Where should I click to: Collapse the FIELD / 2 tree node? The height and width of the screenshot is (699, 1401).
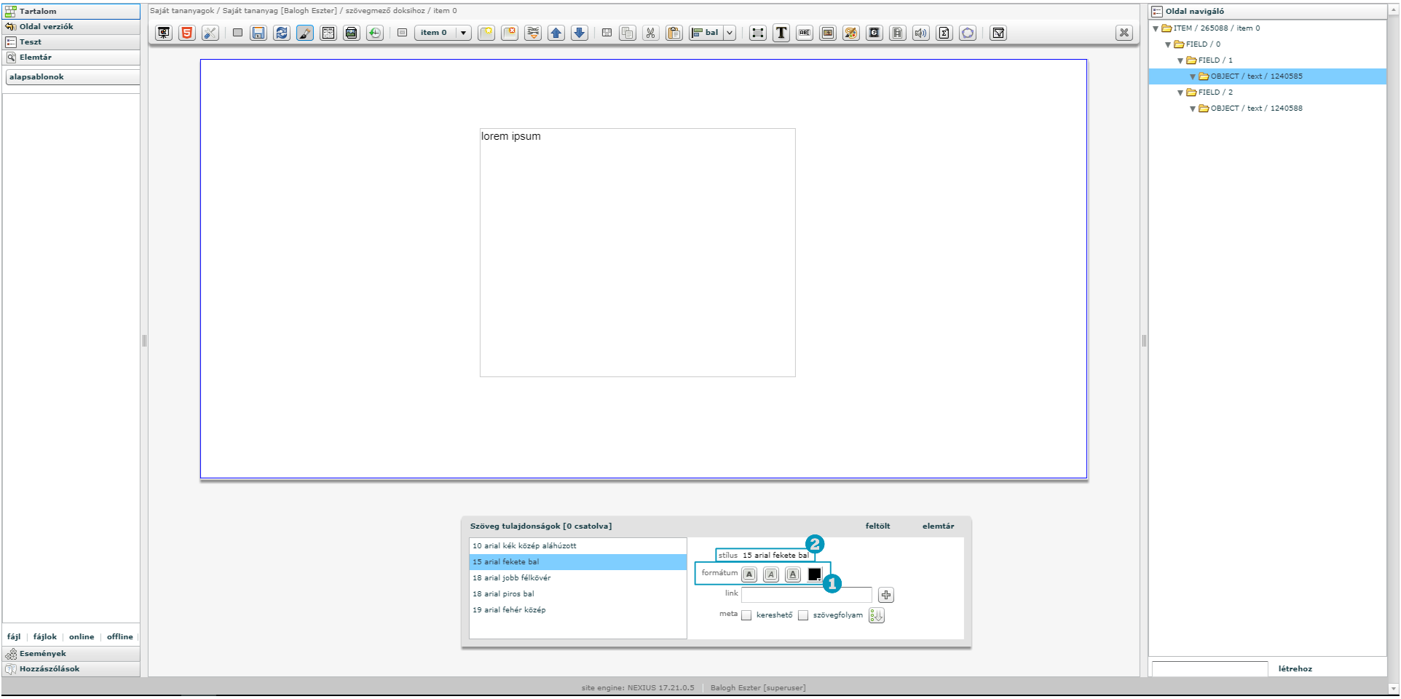tap(1180, 92)
